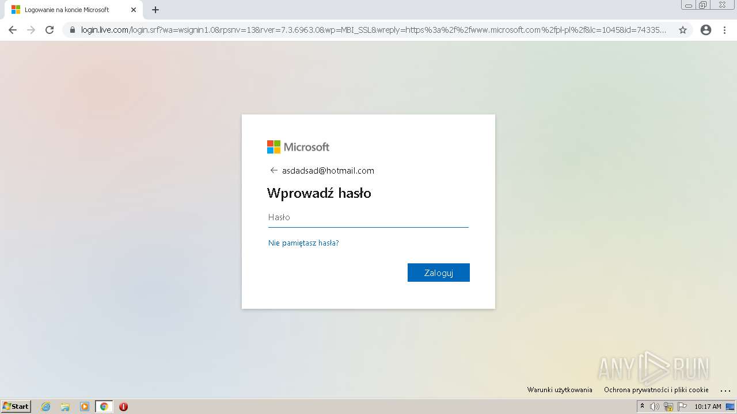Click the address bar URL
This screenshot has width=737, height=414.
[374, 30]
